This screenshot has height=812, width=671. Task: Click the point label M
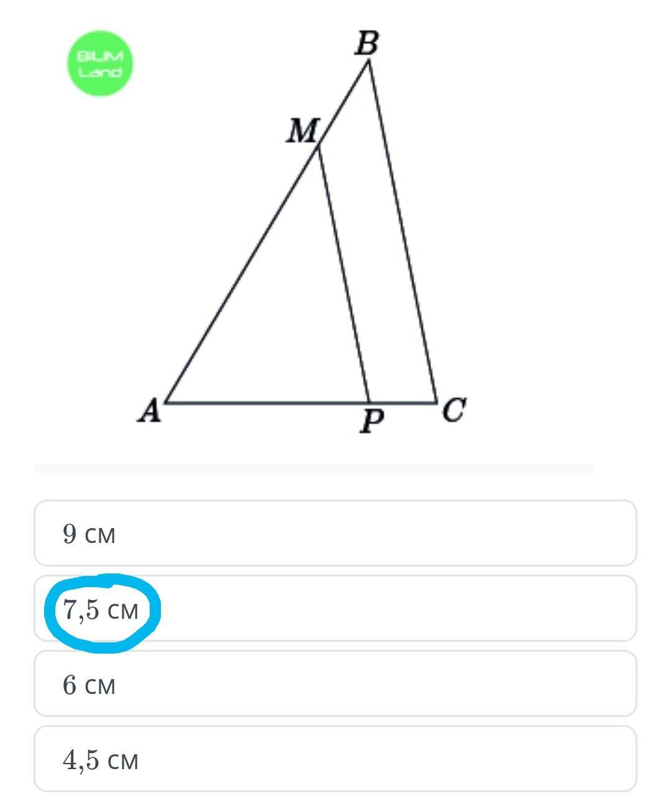click(302, 131)
